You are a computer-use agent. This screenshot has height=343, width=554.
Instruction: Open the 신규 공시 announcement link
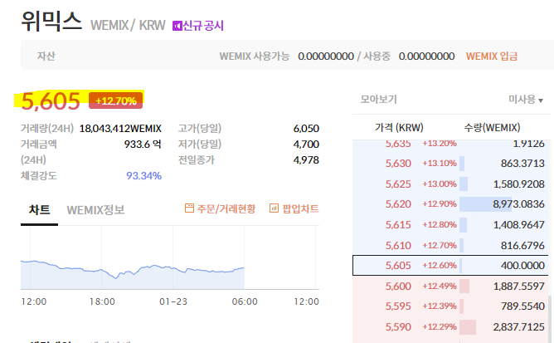[x=198, y=26]
